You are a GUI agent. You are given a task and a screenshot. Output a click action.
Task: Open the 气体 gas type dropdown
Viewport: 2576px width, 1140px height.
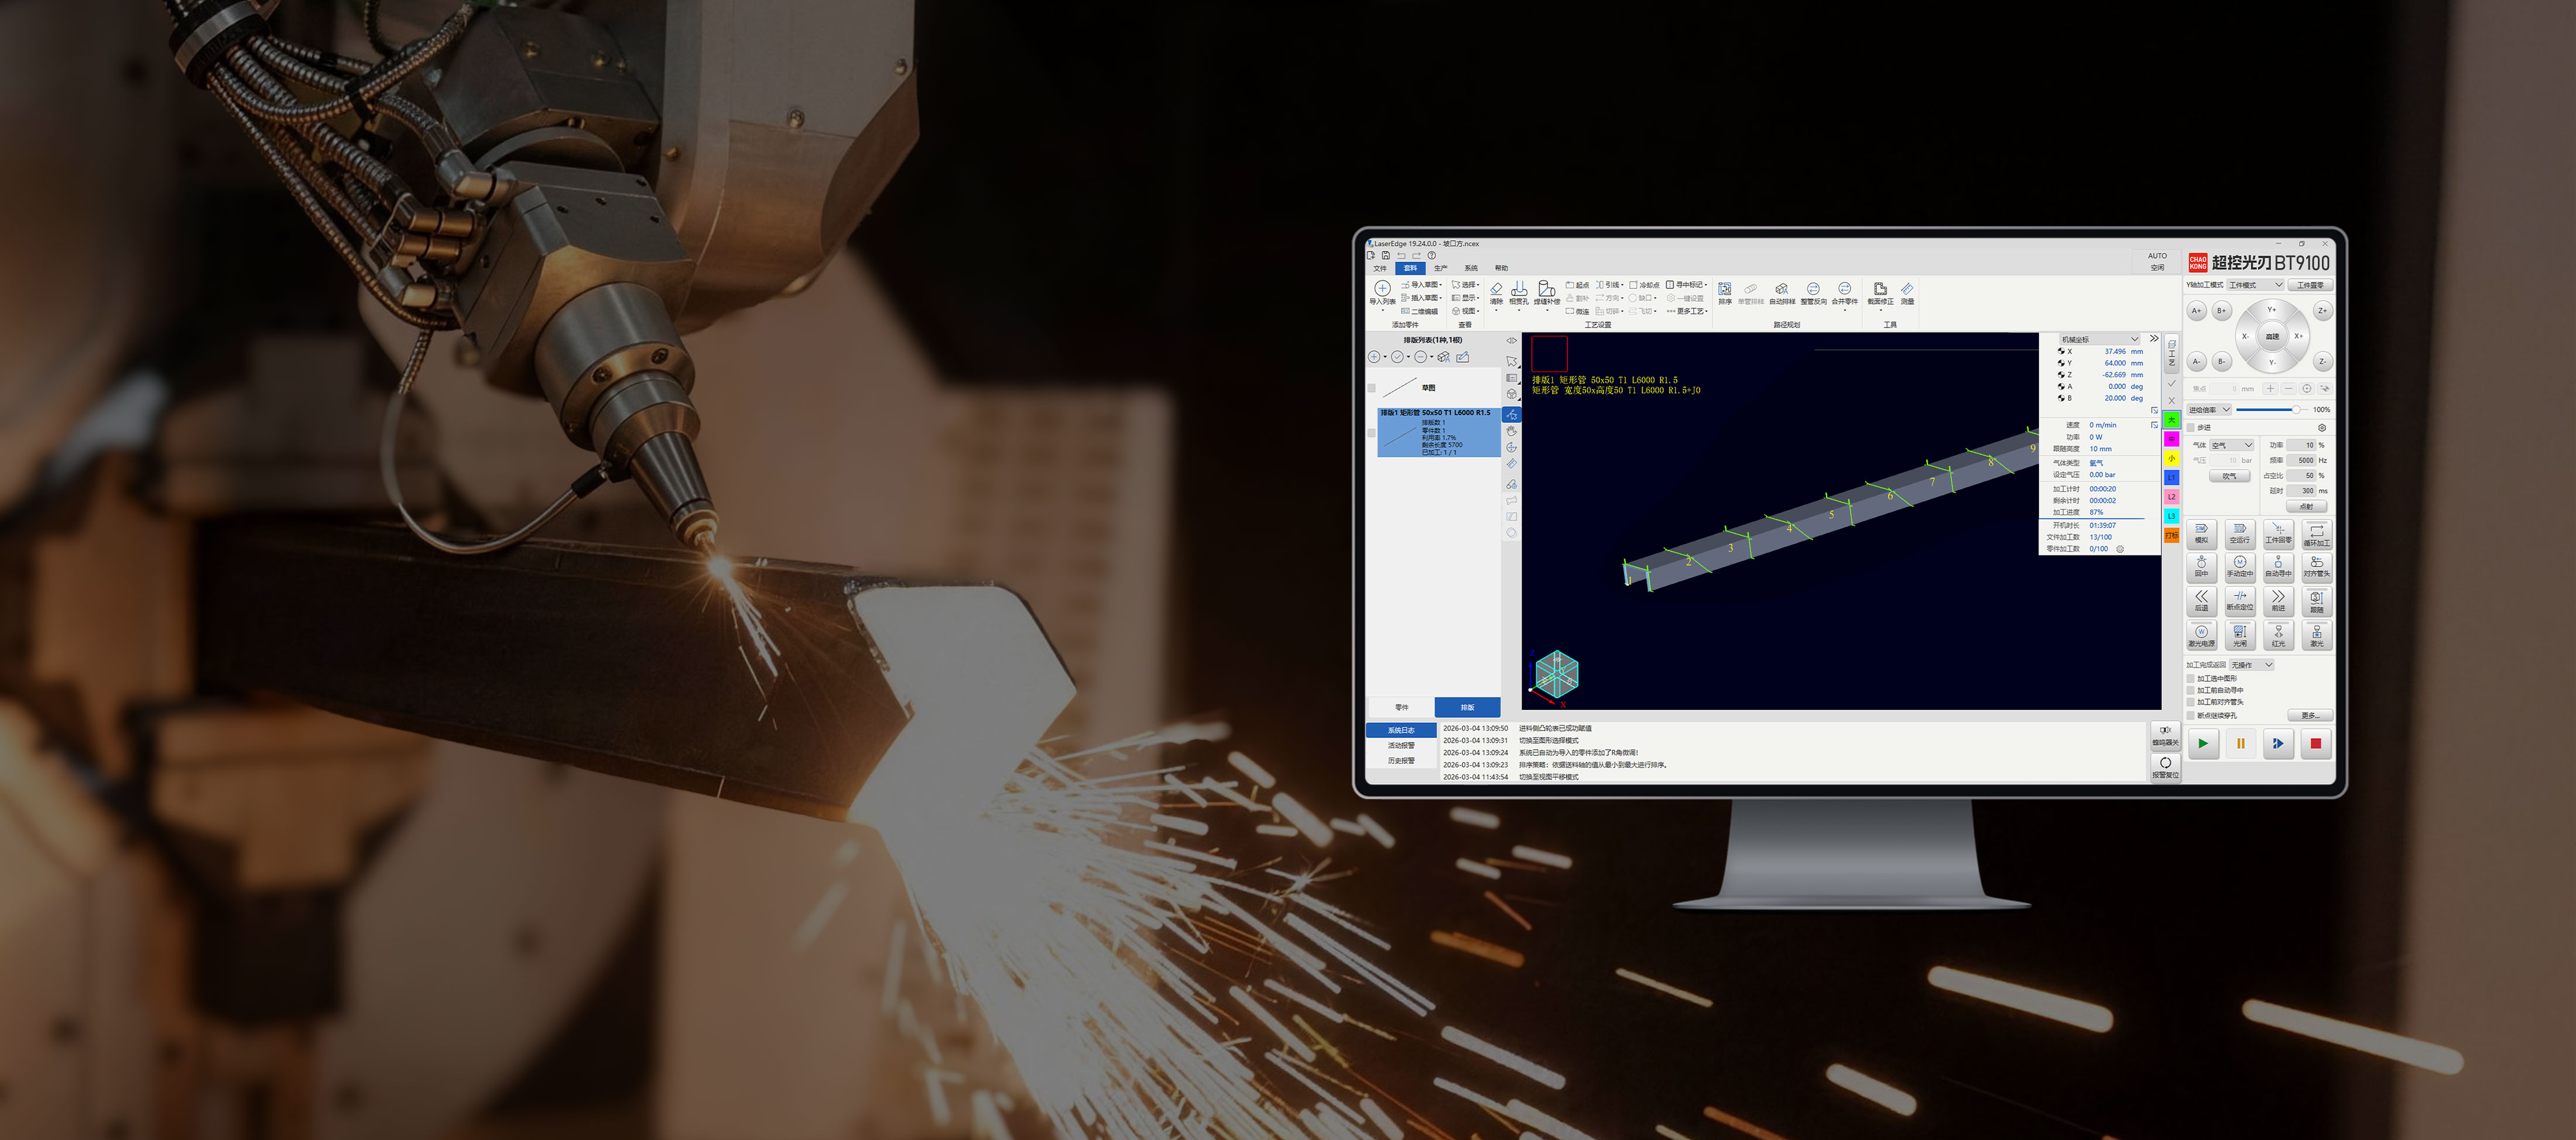(x=2231, y=446)
